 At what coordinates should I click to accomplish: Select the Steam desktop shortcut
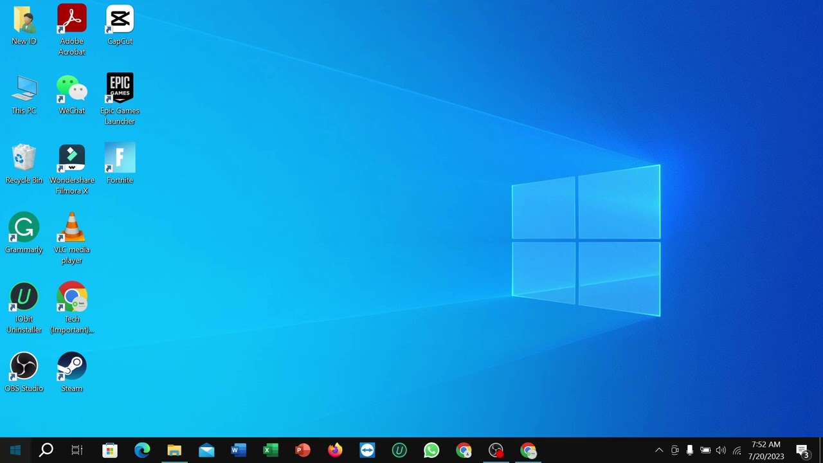pos(72,372)
